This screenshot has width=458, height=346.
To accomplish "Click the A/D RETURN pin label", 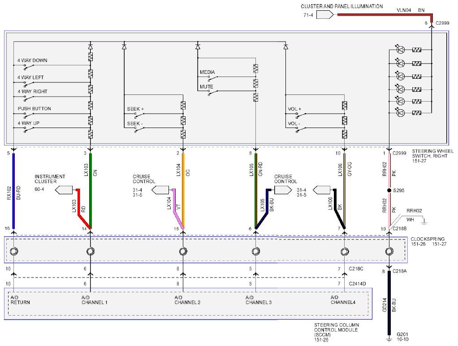I will click(x=20, y=300).
